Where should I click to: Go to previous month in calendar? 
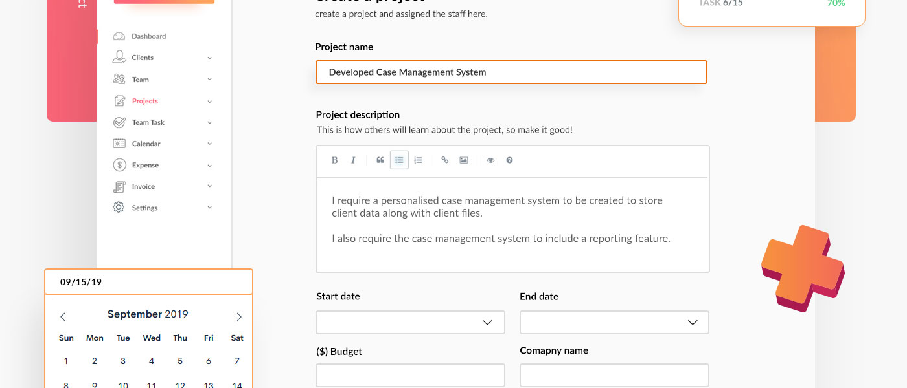pyautogui.click(x=63, y=316)
